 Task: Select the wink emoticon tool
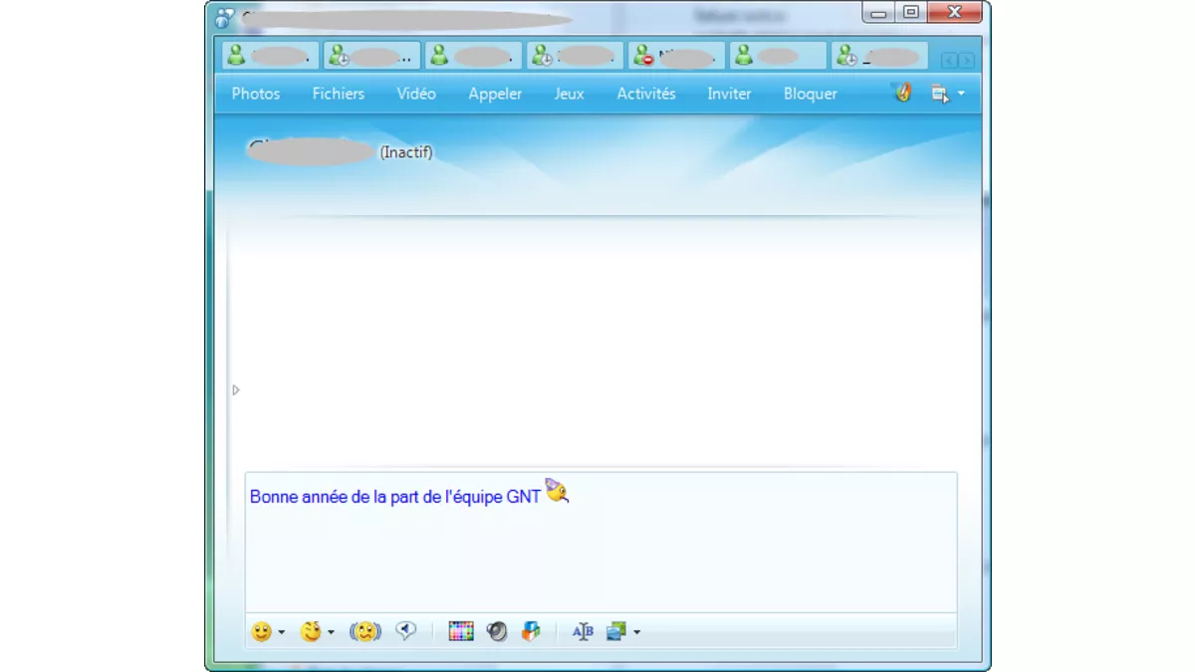coord(312,632)
